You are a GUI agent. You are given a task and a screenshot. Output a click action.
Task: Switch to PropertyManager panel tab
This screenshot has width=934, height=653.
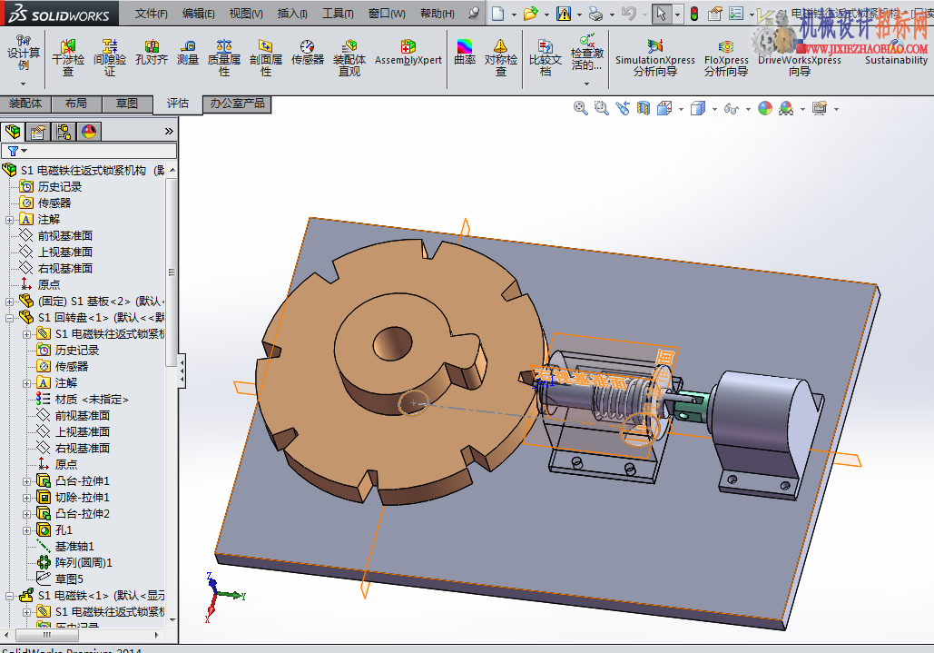(x=38, y=131)
